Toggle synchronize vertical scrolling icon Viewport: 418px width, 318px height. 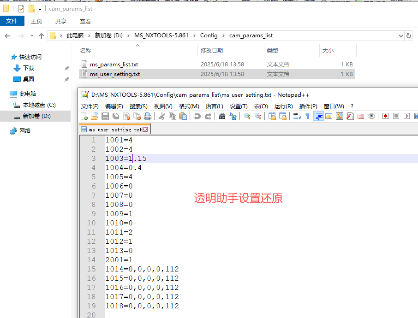272,116
